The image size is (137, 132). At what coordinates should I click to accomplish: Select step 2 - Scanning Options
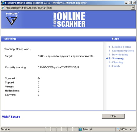pos(121,51)
